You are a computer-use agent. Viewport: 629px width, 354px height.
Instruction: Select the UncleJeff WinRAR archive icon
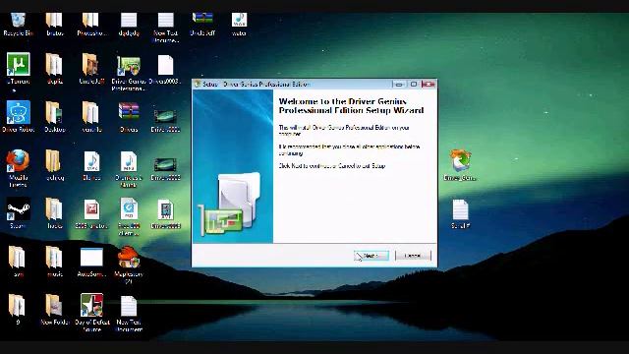point(202,24)
